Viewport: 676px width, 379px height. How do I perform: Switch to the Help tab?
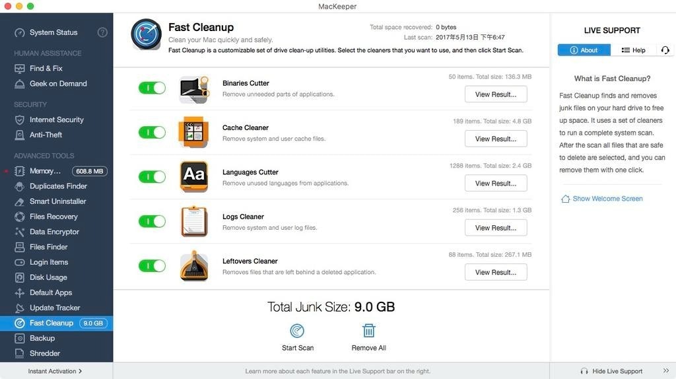pos(633,50)
